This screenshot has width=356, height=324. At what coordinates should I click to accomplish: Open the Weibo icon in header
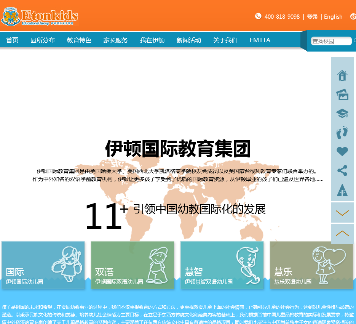[x=353, y=17]
